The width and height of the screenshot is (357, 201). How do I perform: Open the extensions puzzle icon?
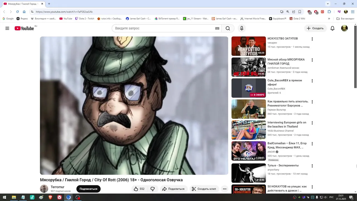coord(329,12)
